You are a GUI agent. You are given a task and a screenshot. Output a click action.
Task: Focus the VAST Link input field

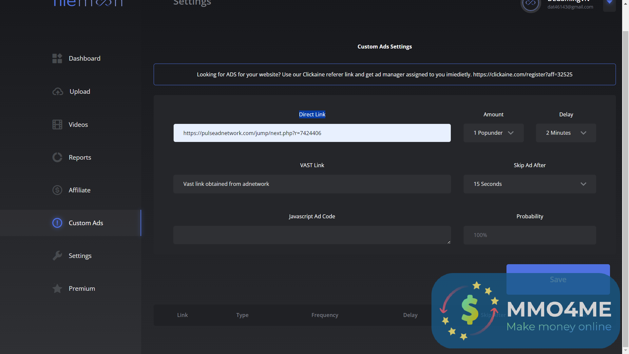(x=312, y=184)
